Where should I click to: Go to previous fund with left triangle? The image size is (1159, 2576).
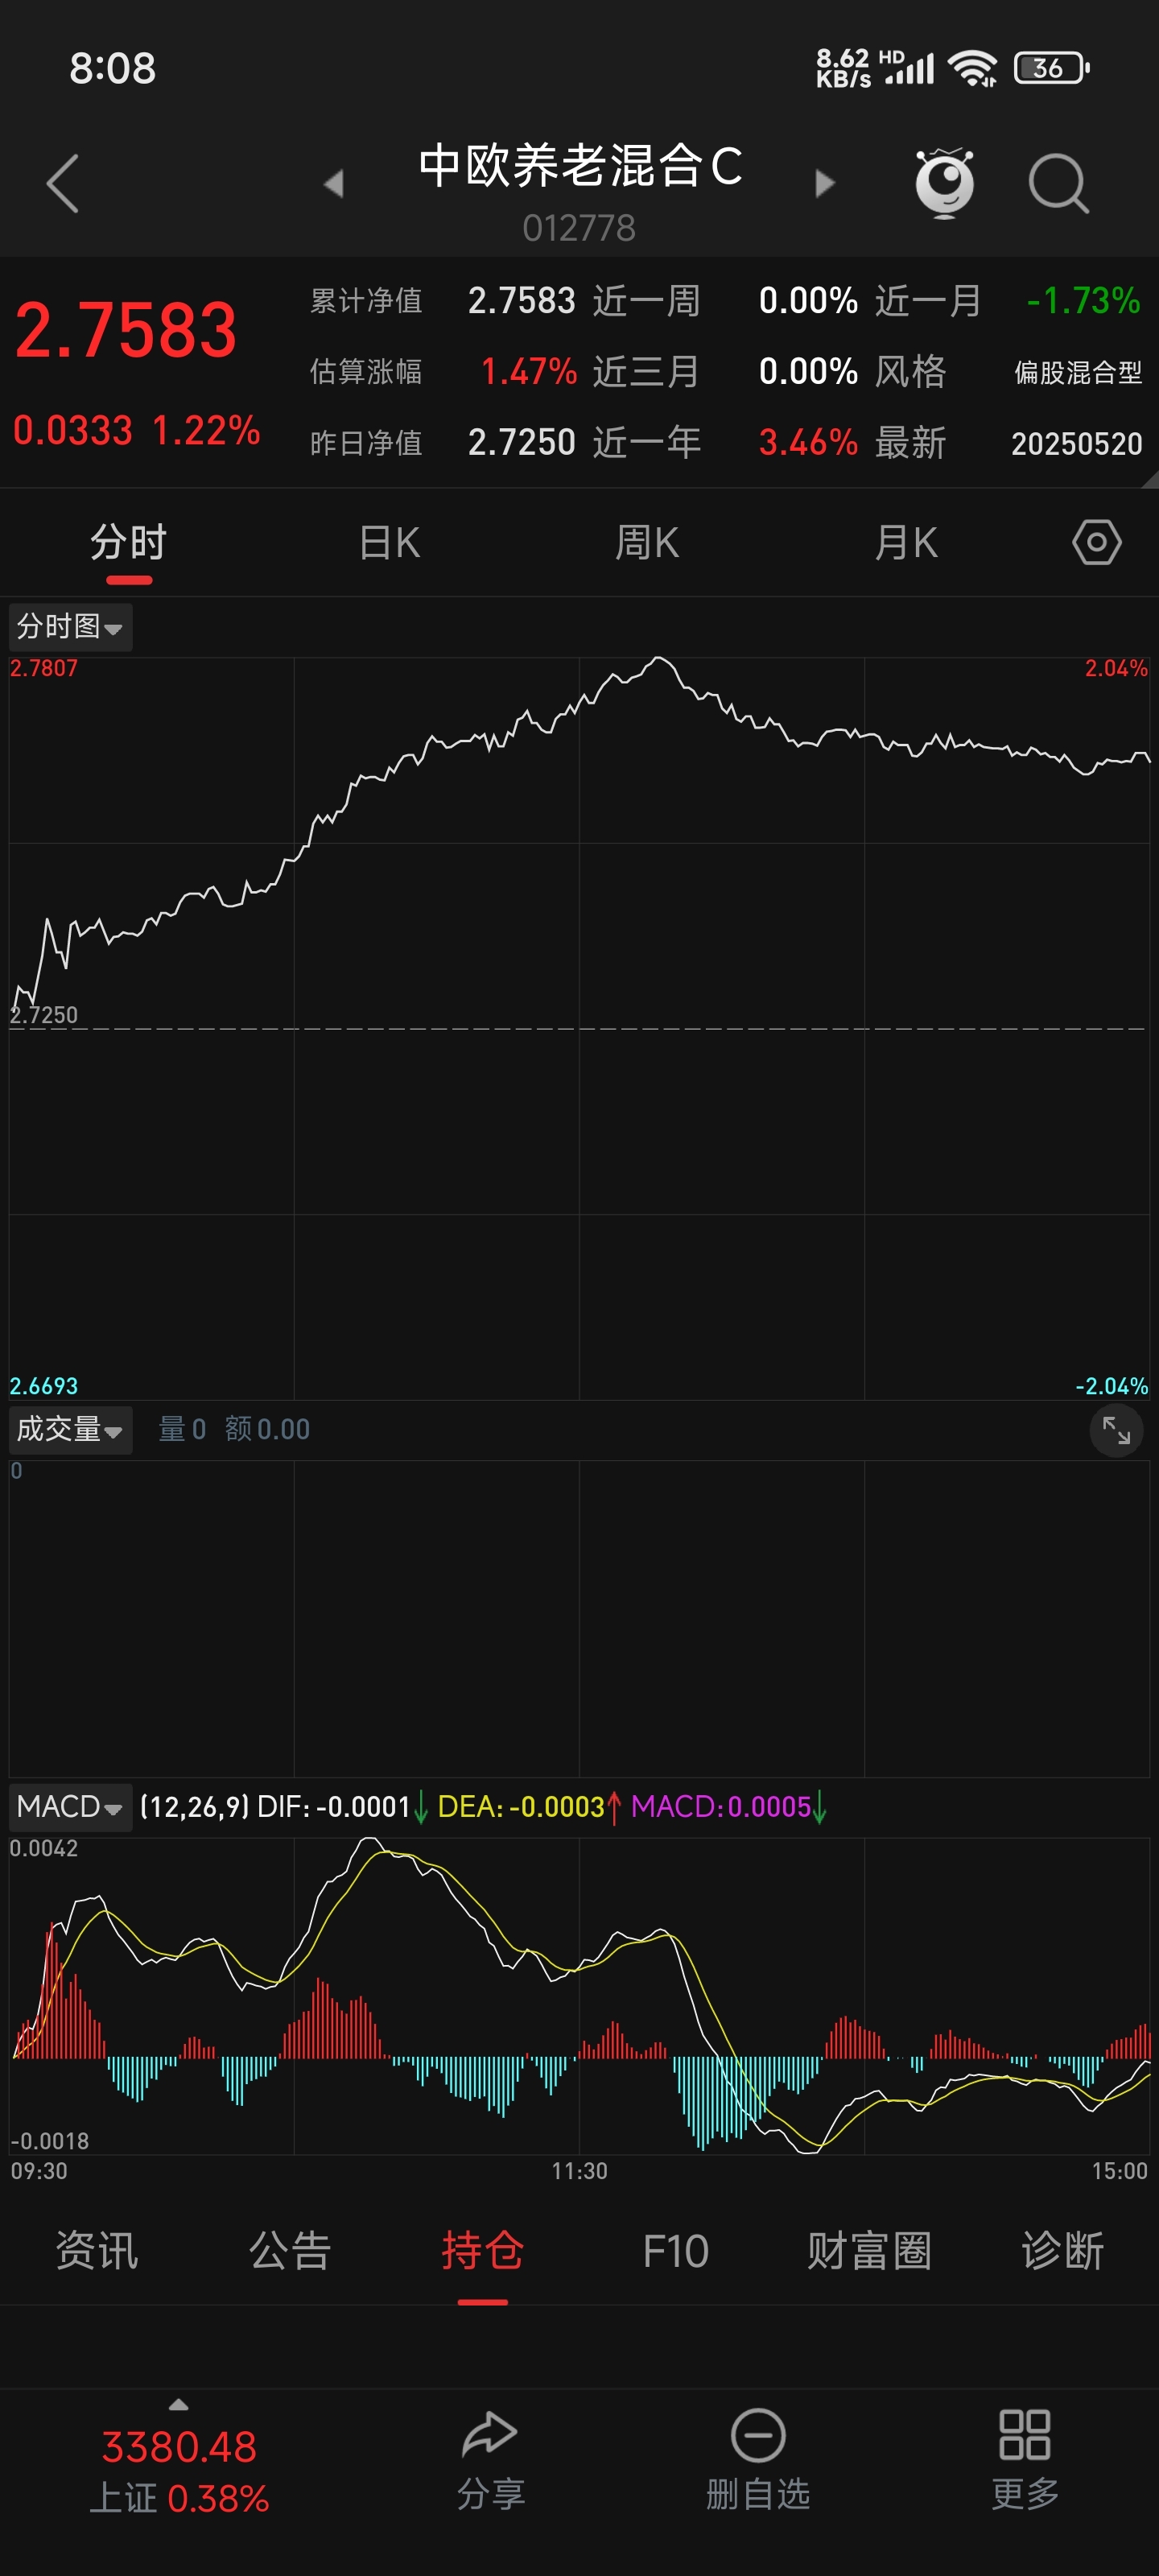coord(334,183)
